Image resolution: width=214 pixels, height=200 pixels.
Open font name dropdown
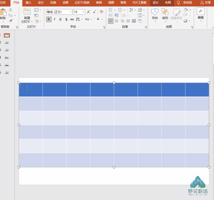tap(71, 12)
